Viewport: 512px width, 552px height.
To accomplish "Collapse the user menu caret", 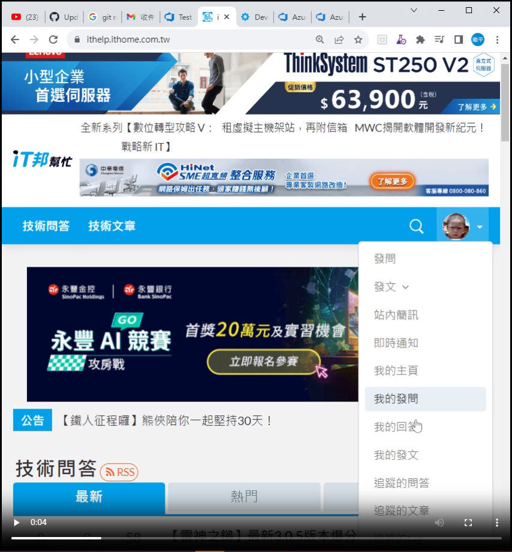I will pos(480,227).
